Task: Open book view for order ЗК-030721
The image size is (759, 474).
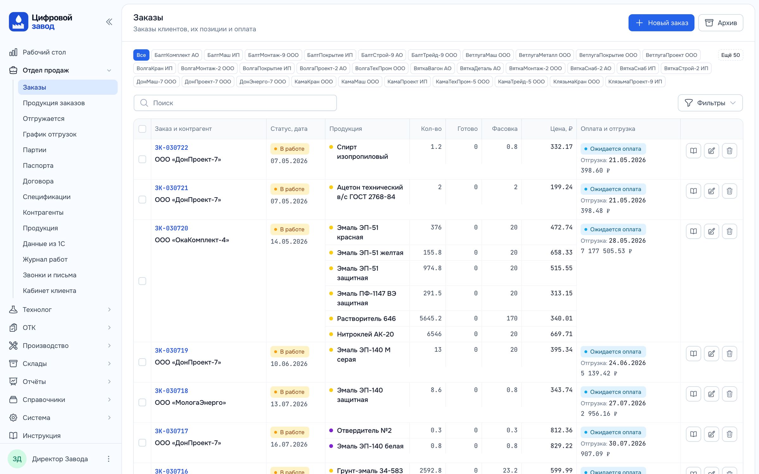Action: 694,191
